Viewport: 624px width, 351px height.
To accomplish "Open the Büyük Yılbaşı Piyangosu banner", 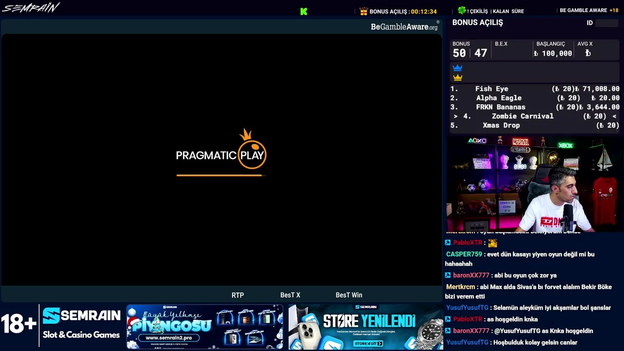I will (x=205, y=327).
